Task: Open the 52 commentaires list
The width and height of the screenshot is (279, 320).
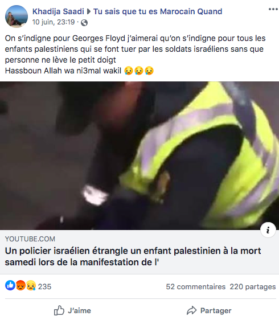Action: (x=195, y=287)
